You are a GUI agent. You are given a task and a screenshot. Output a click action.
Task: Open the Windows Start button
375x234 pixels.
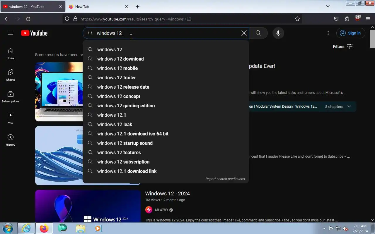click(8, 228)
